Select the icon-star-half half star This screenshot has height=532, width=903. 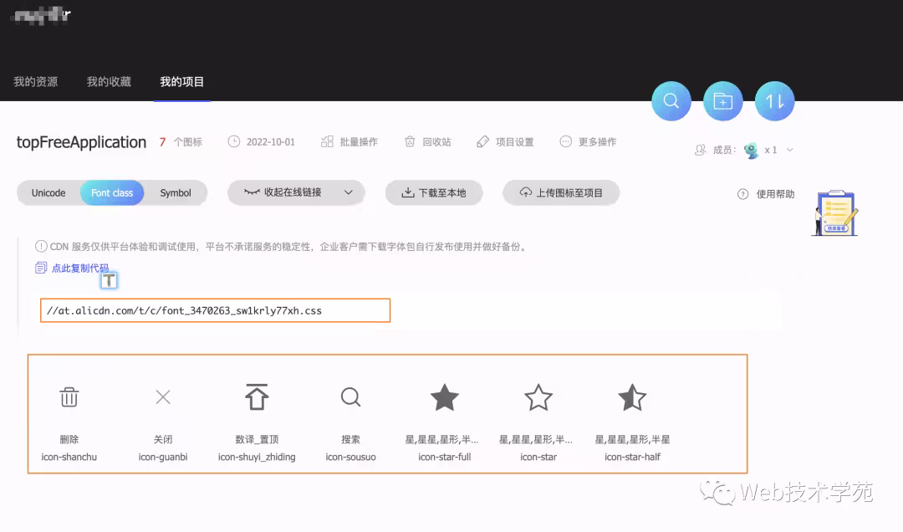point(632,397)
